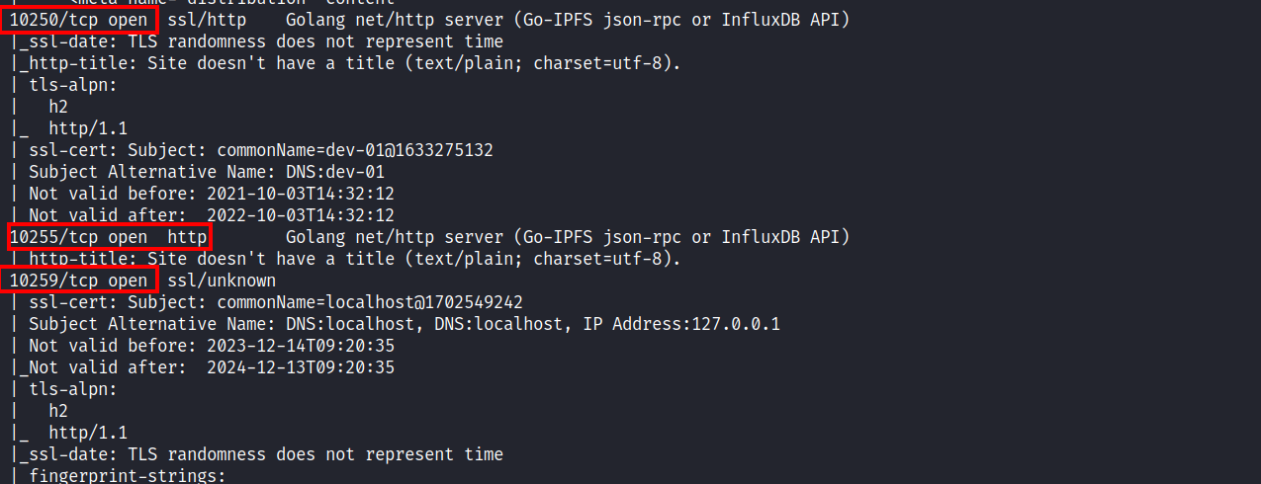Screen dimensions: 1261x484
Task: Click the ssl/unknown service label
Action: [x=217, y=281]
